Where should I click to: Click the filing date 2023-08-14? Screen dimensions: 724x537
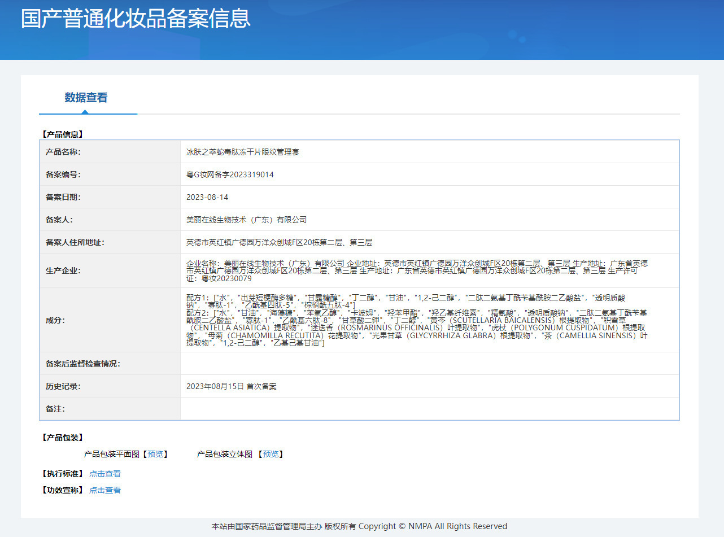pyautogui.click(x=207, y=197)
